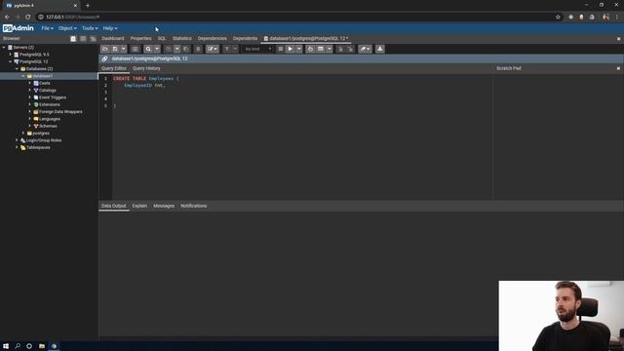Open the No limit rows combo box
This screenshot has width=624, height=351.
click(257, 49)
